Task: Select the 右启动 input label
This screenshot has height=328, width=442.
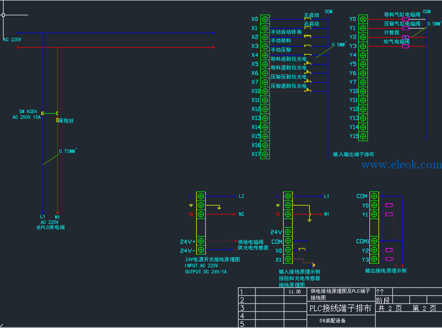Action: [312, 24]
